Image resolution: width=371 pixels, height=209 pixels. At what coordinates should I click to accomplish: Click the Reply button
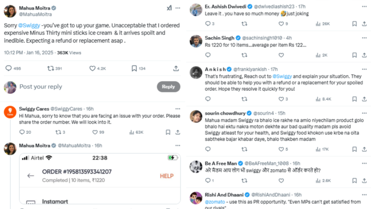point(169,86)
